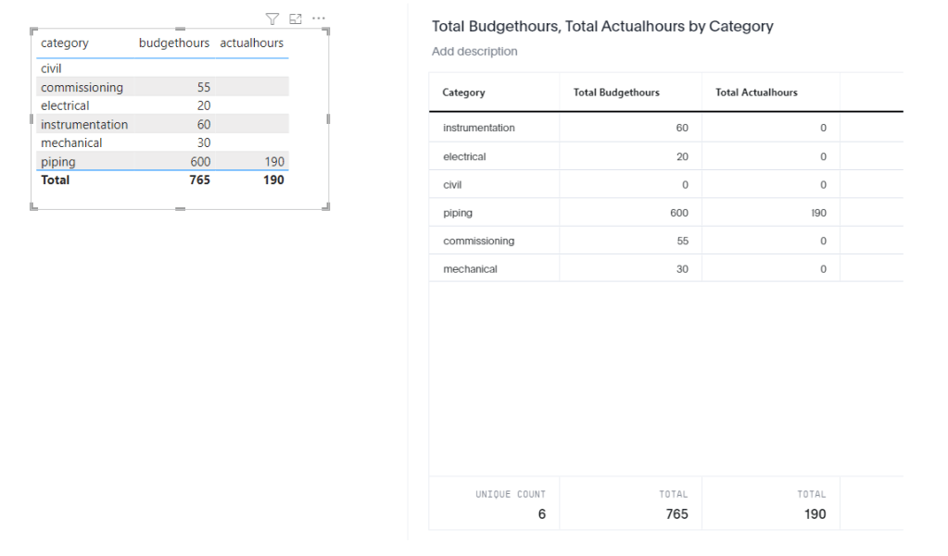
Task: Click the filter funnel icon above the table
Action: pyautogui.click(x=272, y=19)
